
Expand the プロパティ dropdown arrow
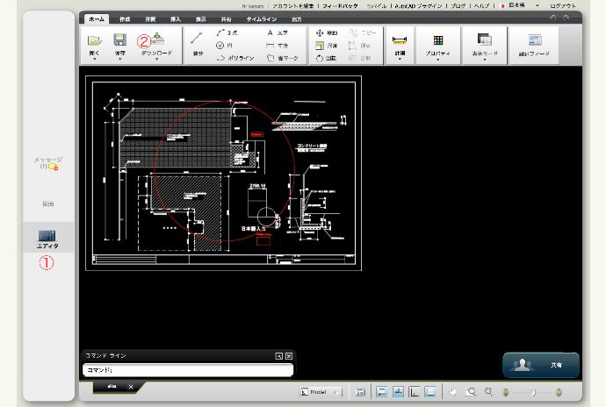pyautogui.click(x=438, y=60)
